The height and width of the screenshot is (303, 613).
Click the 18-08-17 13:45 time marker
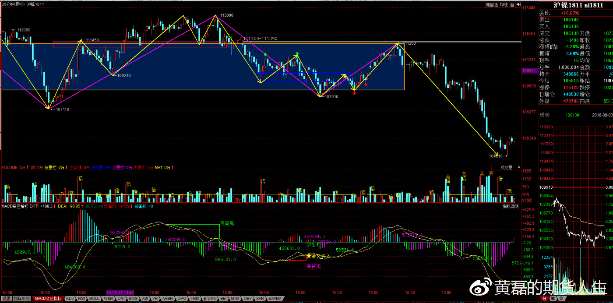(x=120, y=292)
